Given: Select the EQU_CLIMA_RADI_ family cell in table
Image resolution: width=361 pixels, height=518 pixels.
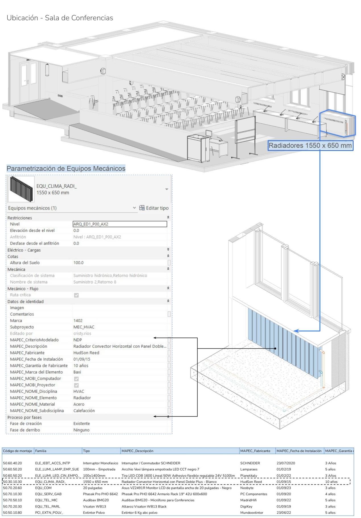Looking at the screenshot, I should pos(50,482).
